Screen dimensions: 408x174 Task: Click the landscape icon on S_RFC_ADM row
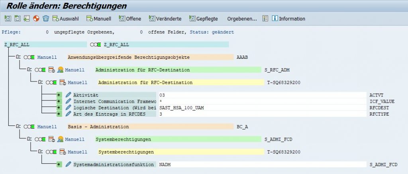pos(61,70)
